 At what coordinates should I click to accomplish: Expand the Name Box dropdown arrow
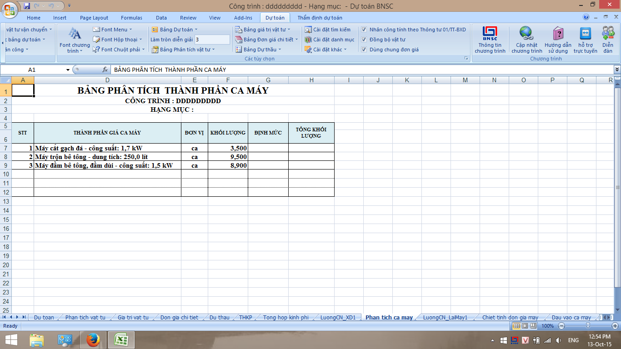(x=68, y=70)
